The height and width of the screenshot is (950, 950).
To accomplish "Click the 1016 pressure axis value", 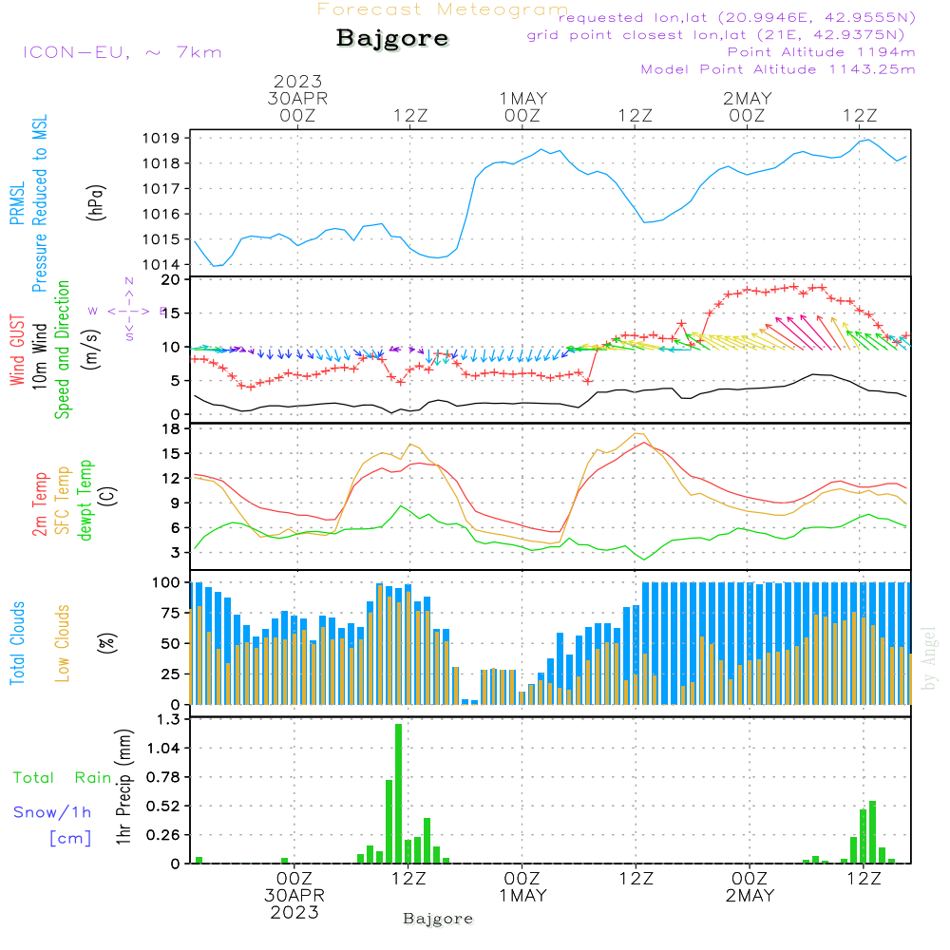I will 161,215.
